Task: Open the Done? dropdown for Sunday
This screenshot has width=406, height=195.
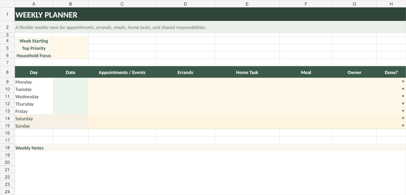Action: pyautogui.click(x=403, y=125)
